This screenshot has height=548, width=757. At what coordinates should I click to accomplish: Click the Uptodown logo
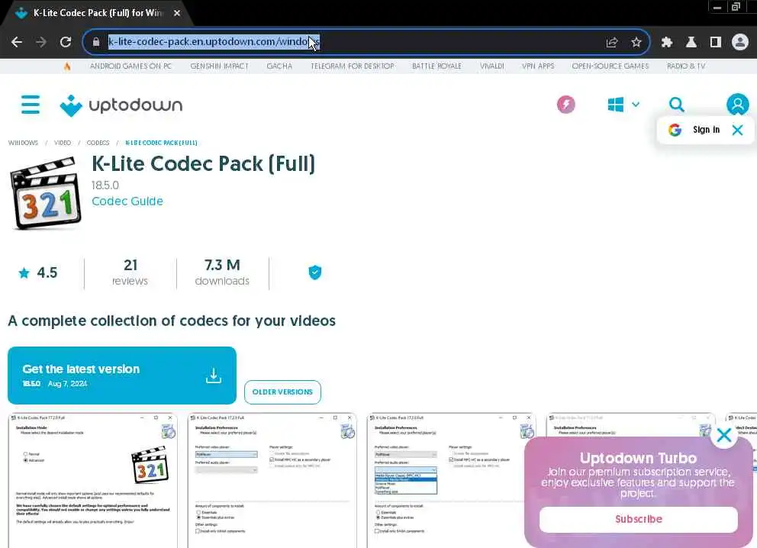coord(121,105)
